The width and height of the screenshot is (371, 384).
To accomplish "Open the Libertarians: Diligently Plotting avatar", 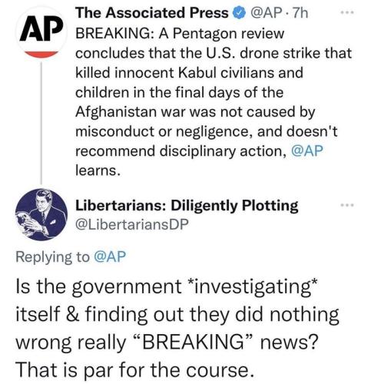I will point(41,214).
